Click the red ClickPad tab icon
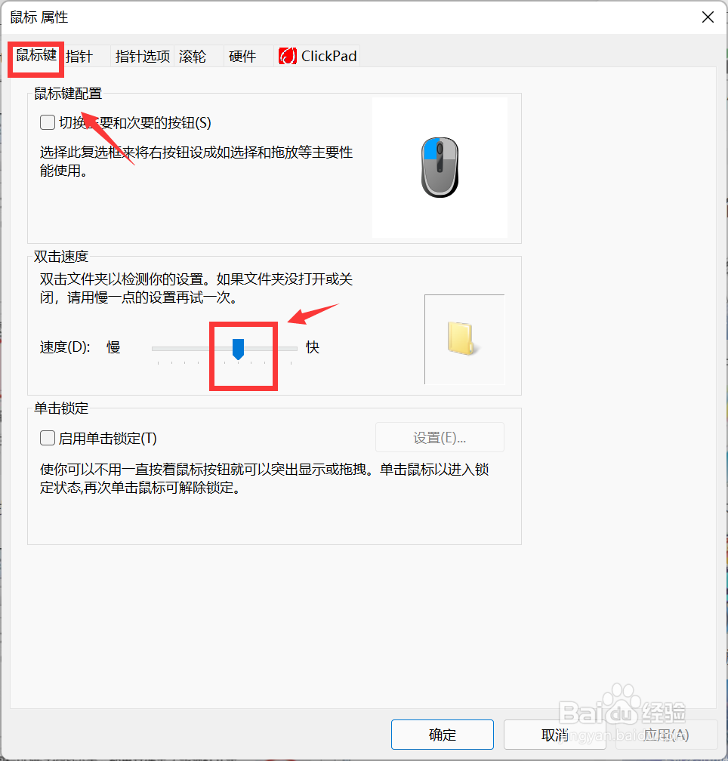728x761 pixels. (x=287, y=57)
